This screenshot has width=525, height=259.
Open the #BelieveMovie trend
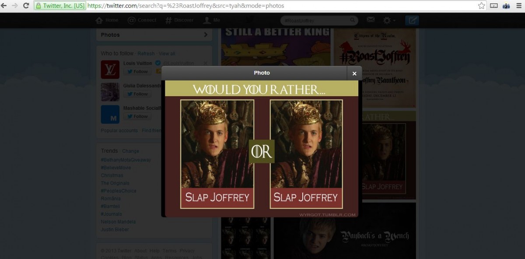116,168
